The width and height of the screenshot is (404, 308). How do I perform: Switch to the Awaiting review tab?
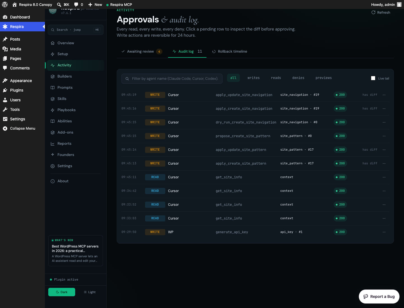(x=142, y=52)
